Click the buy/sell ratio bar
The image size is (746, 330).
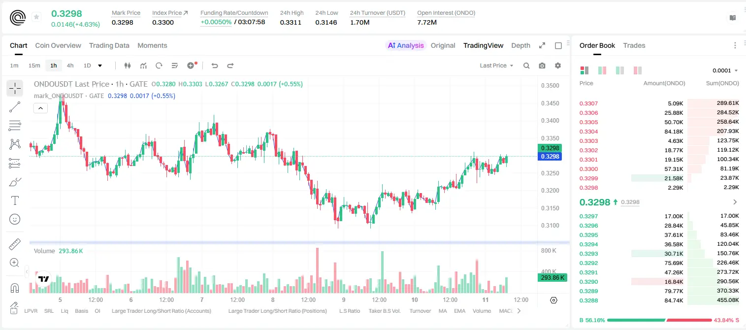point(659,320)
